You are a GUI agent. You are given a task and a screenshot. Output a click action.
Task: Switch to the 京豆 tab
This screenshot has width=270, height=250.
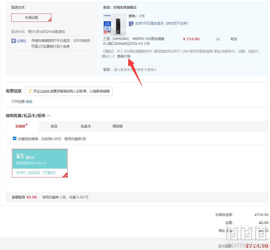[x=54, y=126]
